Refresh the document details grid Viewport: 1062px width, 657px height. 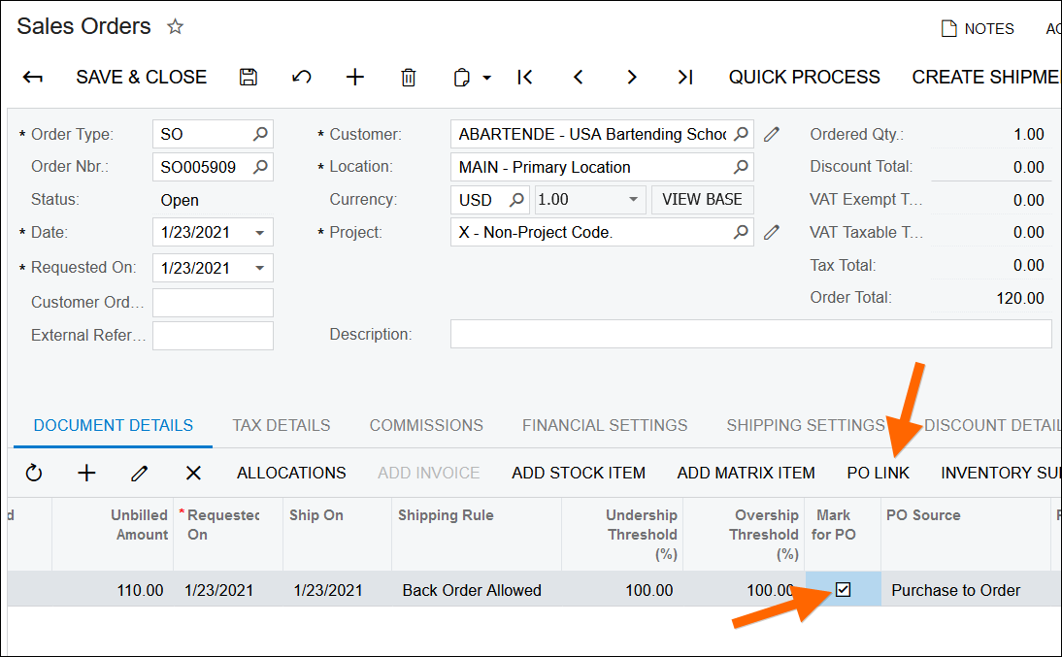[x=34, y=473]
